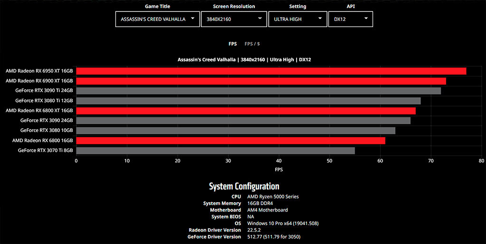
Task: Click the 80 tick on FPS axis
Action: (x=481, y=161)
